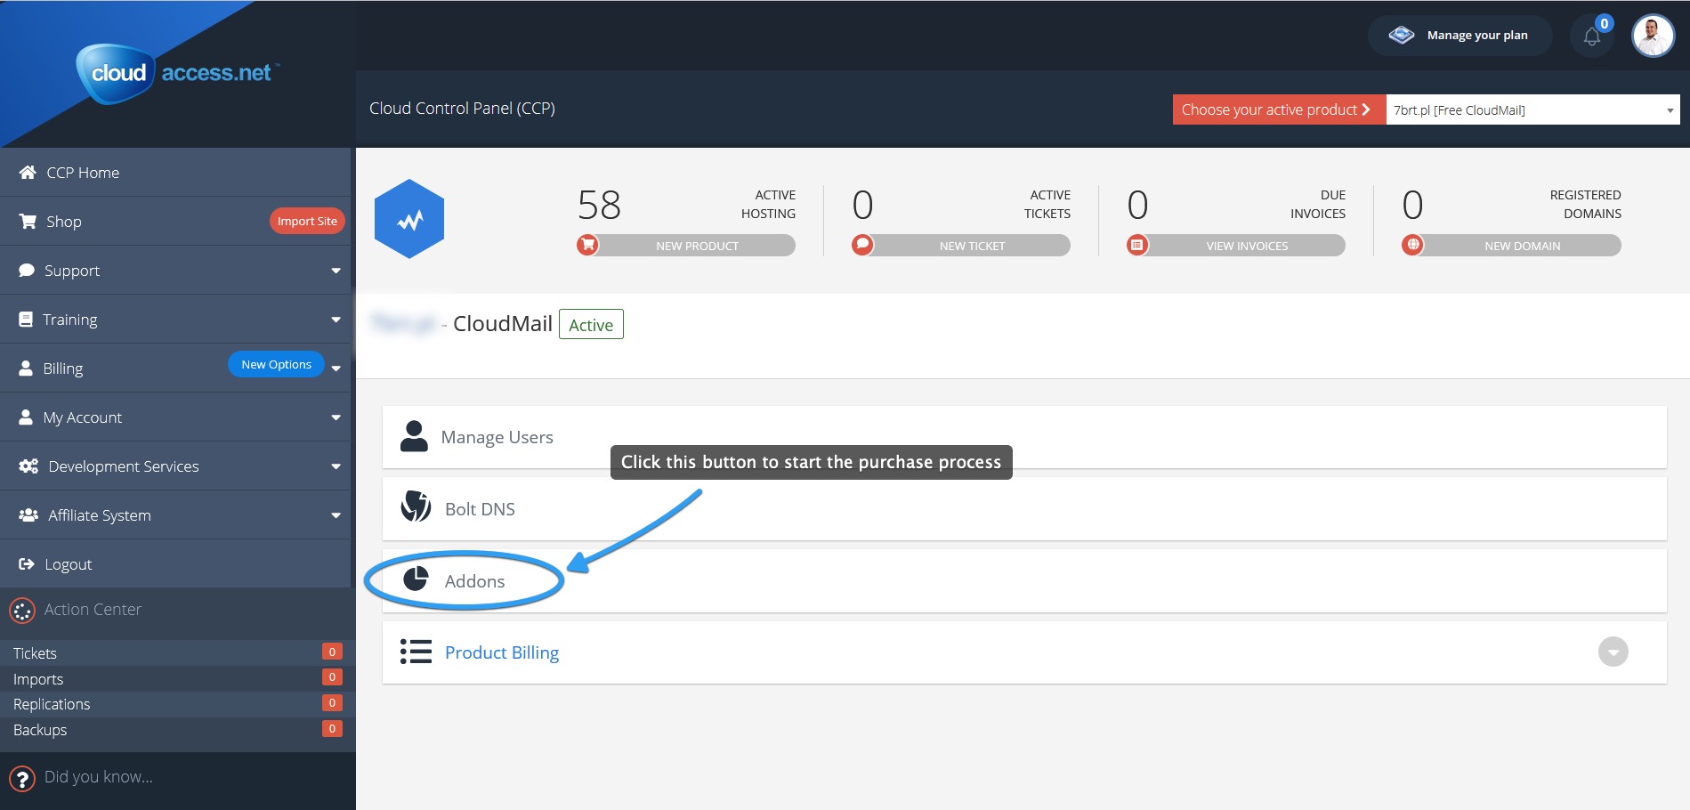Click the Tickets count badge
The width and height of the screenshot is (1690, 810).
[332, 652]
